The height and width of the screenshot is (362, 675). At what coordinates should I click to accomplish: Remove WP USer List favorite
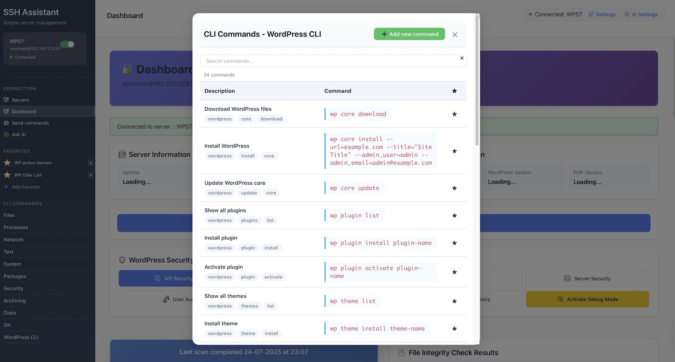[x=91, y=175]
